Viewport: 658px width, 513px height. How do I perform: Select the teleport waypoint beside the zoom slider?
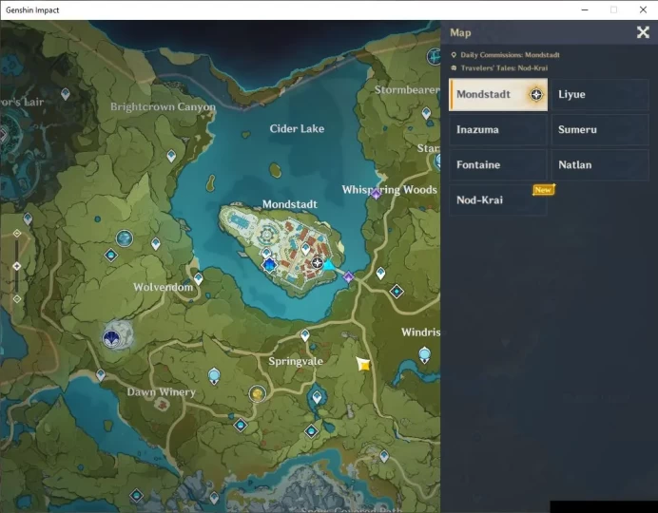(28, 218)
